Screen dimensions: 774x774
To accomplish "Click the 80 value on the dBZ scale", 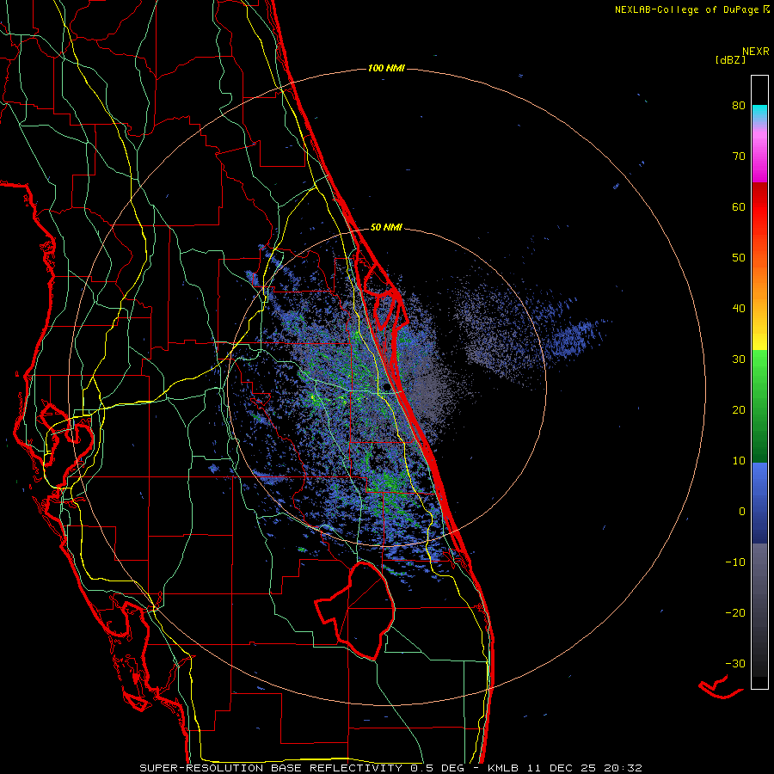I will [739, 106].
